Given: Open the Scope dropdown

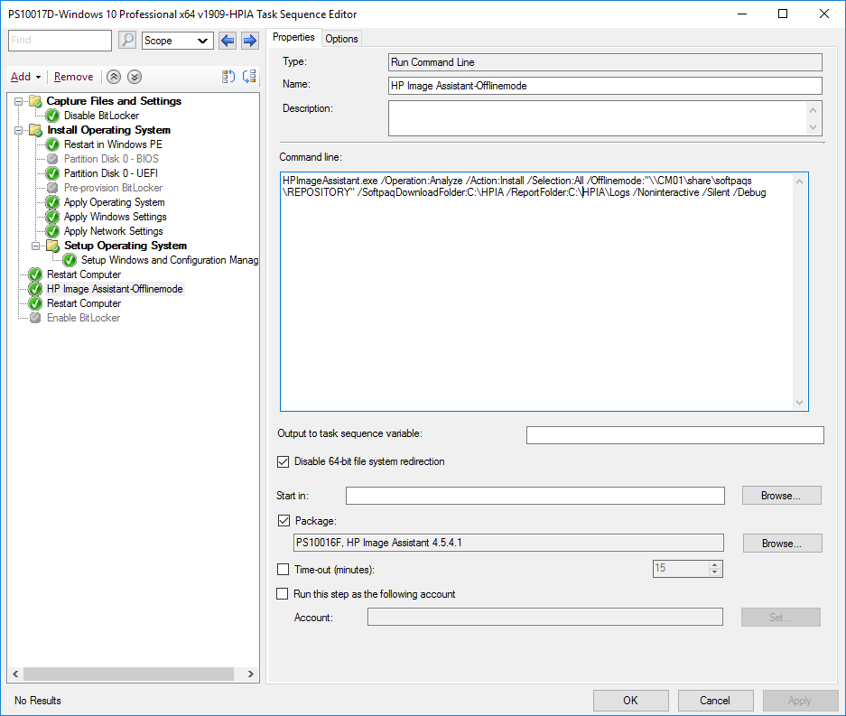Looking at the screenshot, I should [178, 41].
